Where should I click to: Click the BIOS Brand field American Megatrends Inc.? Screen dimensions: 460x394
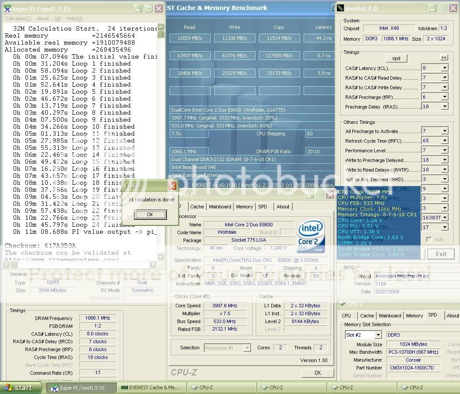(x=413, y=276)
